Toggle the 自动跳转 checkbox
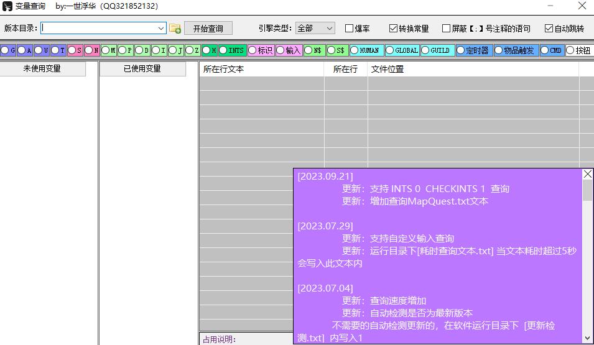Screen dimensions: 594x345 click(x=549, y=29)
